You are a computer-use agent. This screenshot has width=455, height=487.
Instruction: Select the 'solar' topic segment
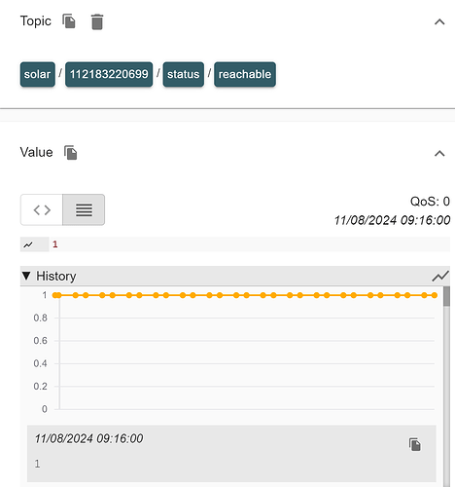tap(38, 74)
